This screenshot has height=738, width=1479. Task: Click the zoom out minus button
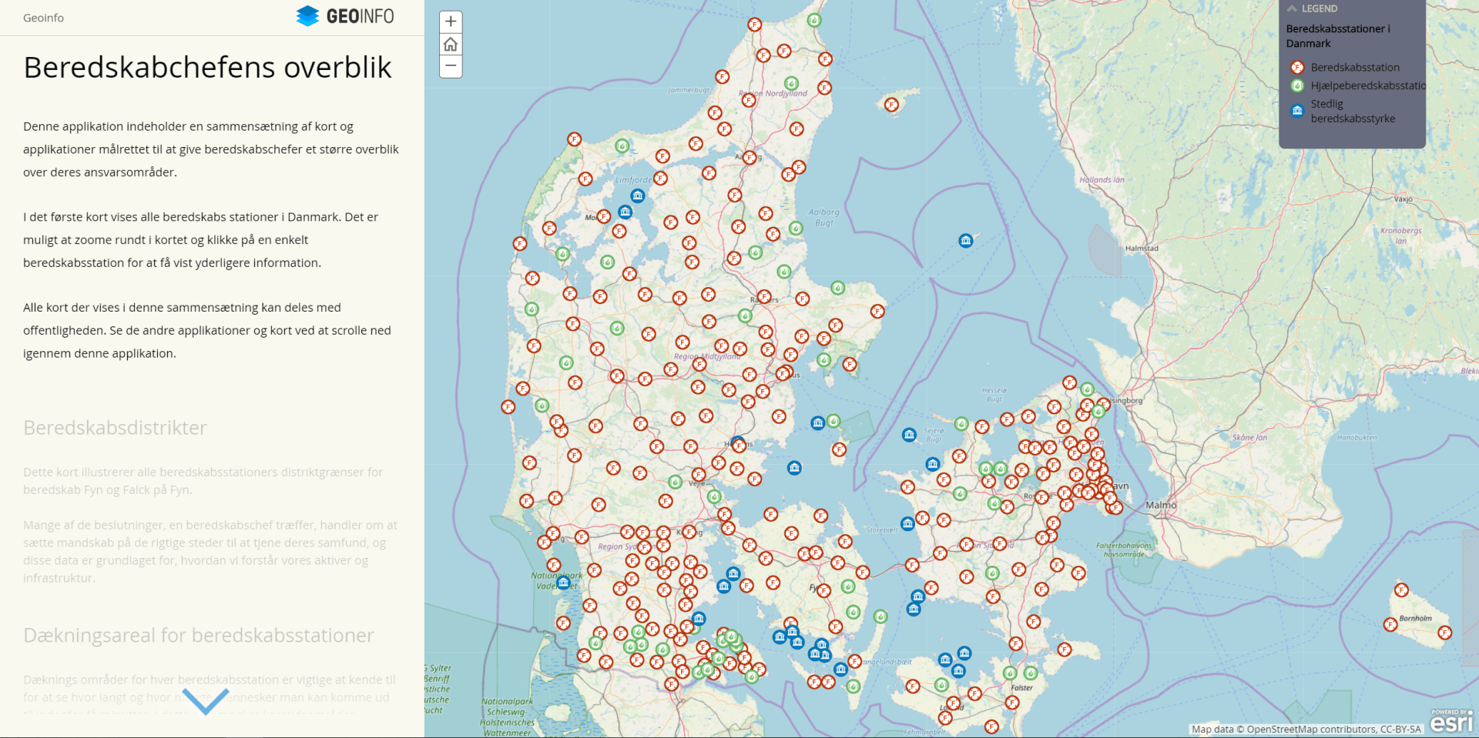(x=451, y=66)
